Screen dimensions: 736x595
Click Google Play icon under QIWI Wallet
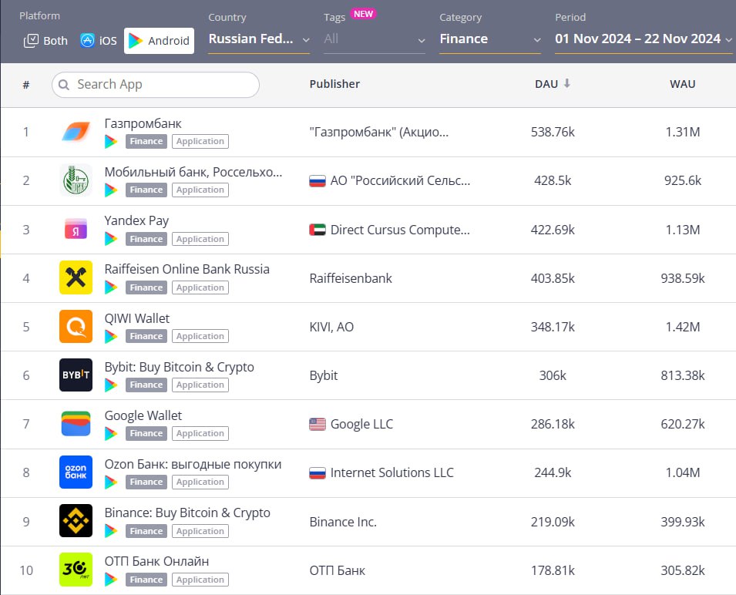[x=111, y=336]
